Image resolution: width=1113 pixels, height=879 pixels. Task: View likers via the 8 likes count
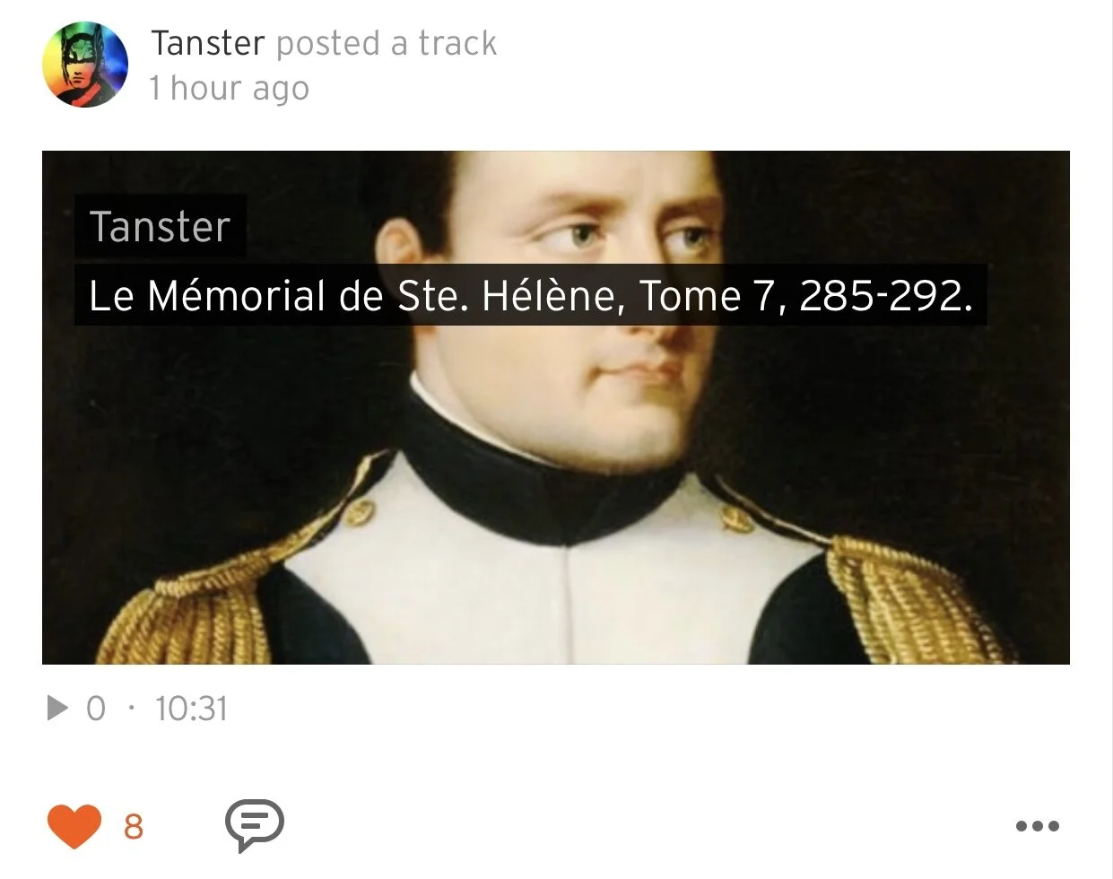click(x=133, y=826)
